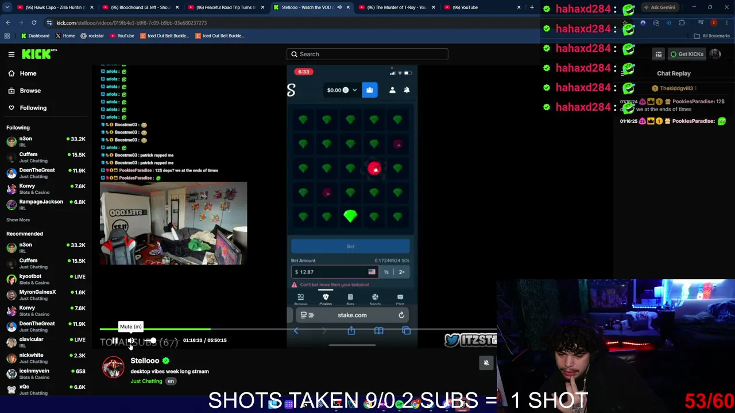Click the PookiesParadise username at 01:16:25
735x413 pixels.
(x=693, y=121)
